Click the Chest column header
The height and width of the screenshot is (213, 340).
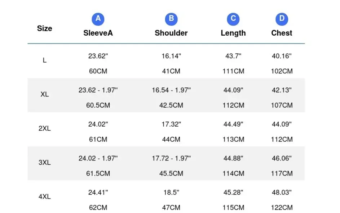point(282,33)
